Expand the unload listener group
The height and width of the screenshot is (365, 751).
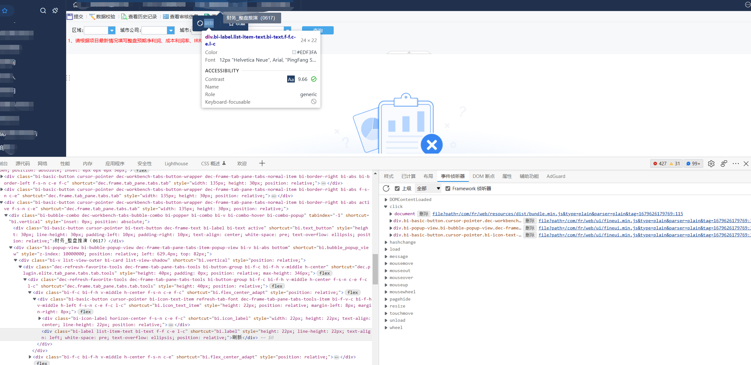click(x=386, y=320)
